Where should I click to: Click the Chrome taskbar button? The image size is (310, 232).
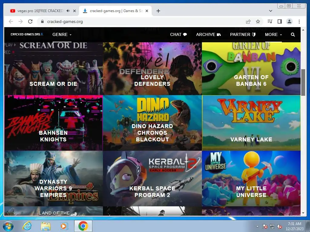83,226
